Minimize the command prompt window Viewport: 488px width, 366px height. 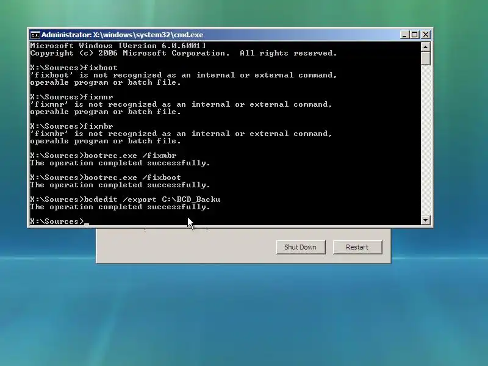404,35
